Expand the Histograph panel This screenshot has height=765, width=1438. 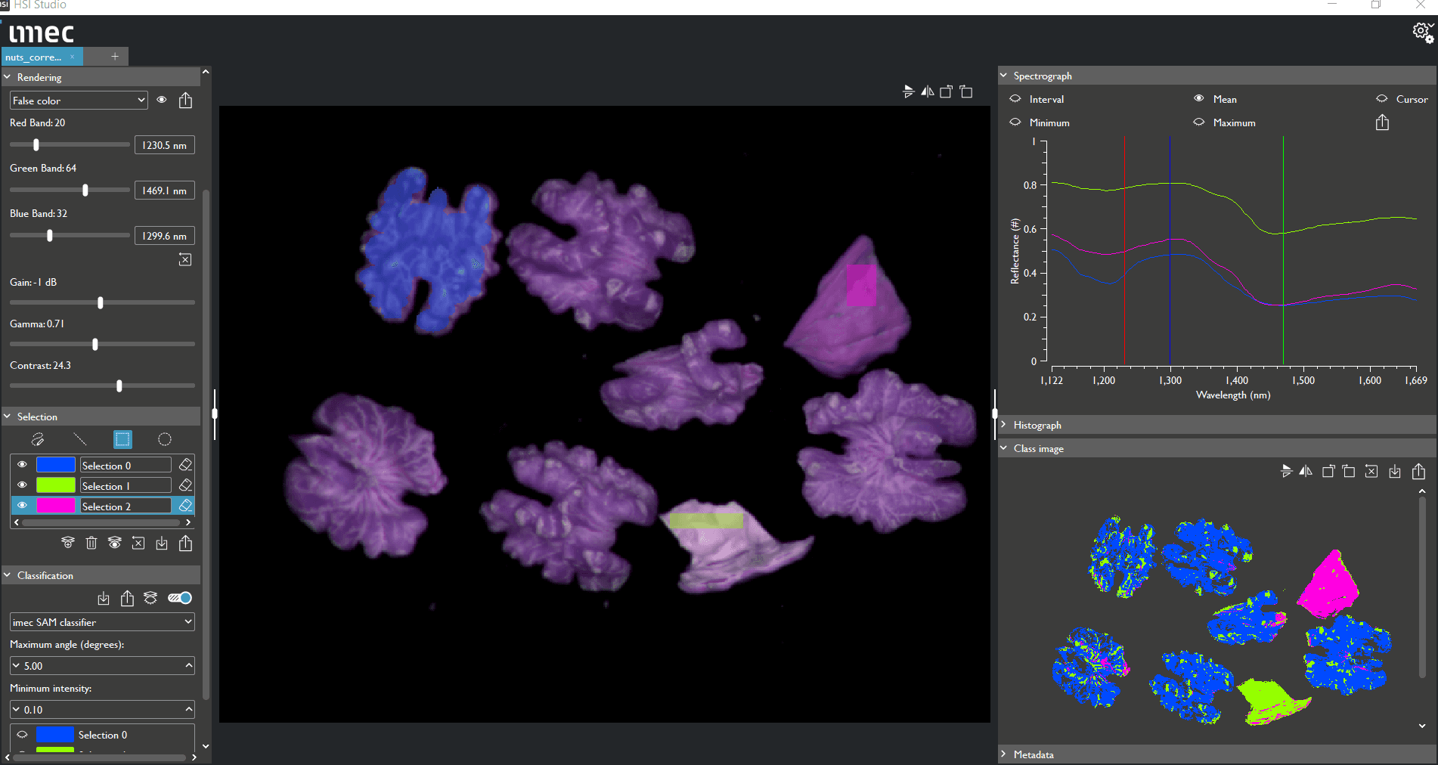(x=1037, y=426)
